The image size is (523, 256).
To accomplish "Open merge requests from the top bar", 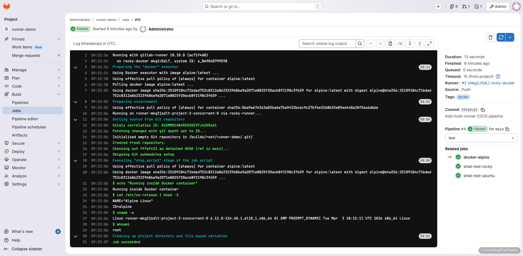I will tap(466, 6).
